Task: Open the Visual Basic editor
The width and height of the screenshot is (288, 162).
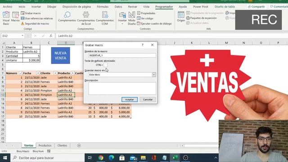Action: pos(6,18)
